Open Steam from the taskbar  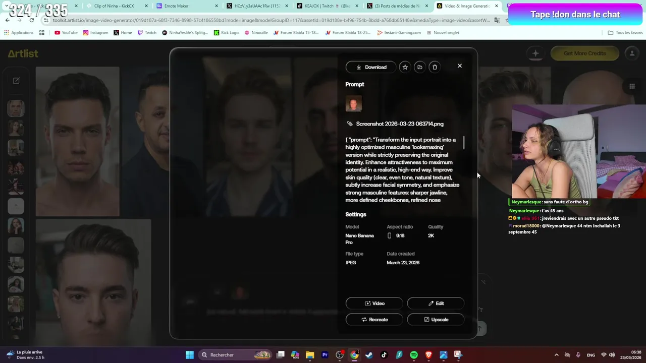point(369,355)
